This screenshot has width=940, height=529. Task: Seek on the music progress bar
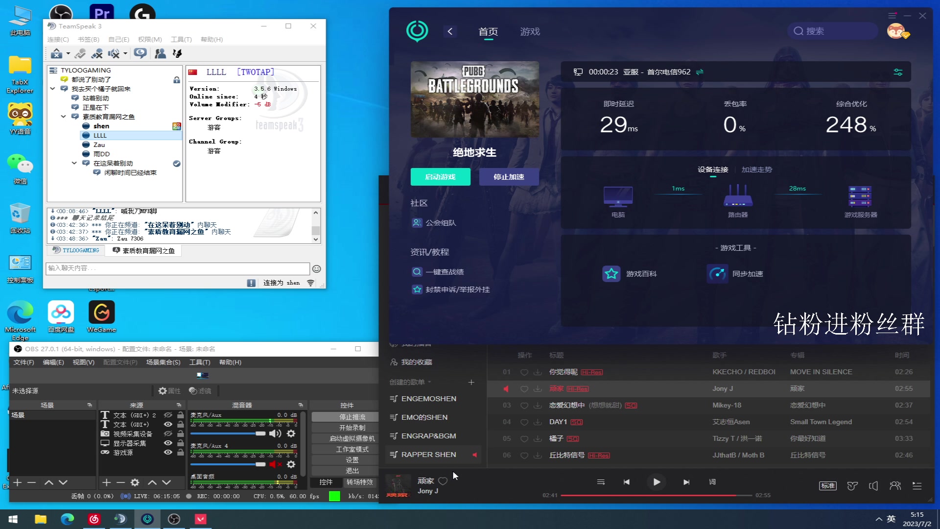656,495
